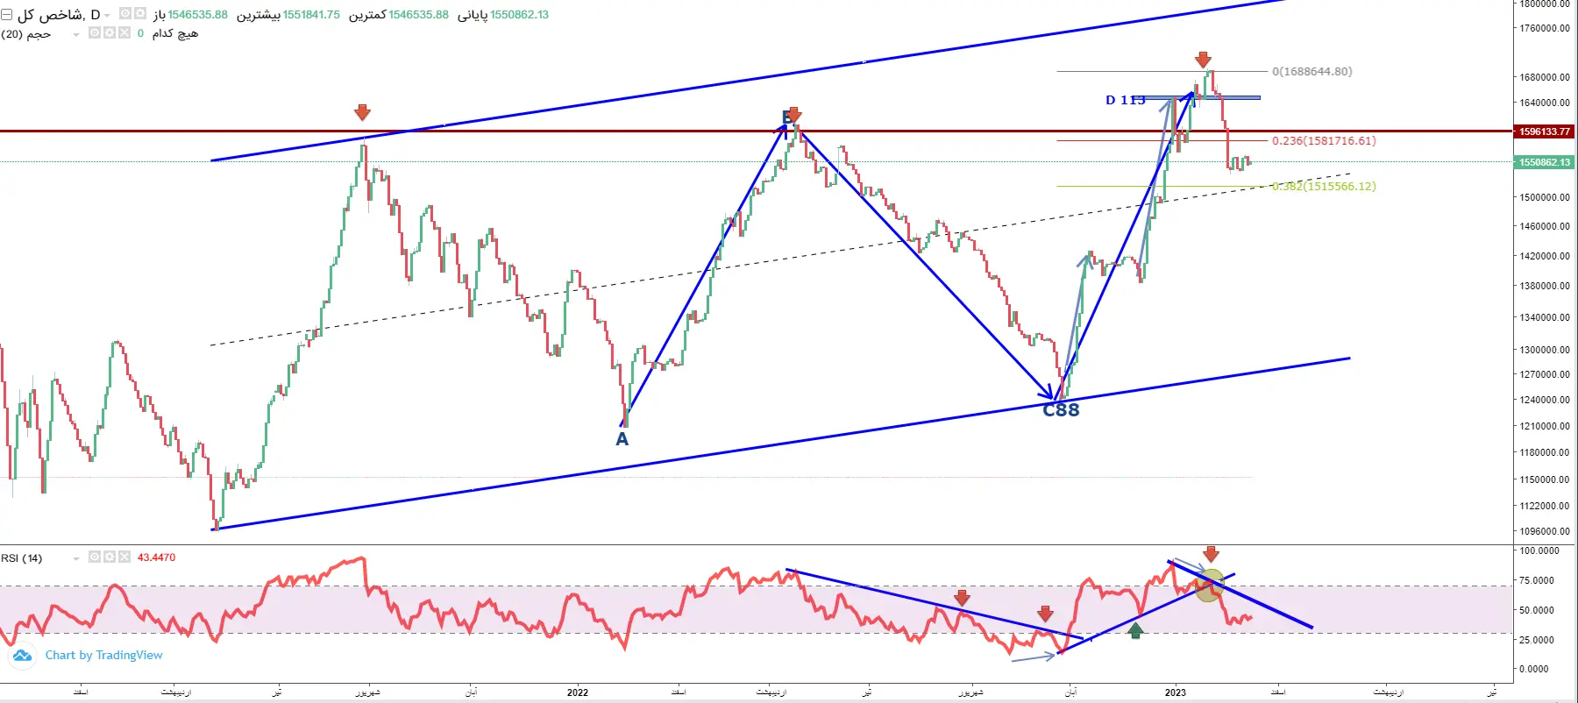Image resolution: width=1578 pixels, height=703 pixels.
Task: Click the volume (20) indicator title
Action: tap(26, 34)
